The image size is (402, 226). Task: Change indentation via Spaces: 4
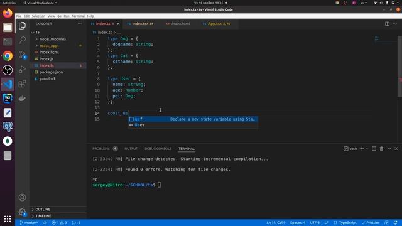coord(298,223)
